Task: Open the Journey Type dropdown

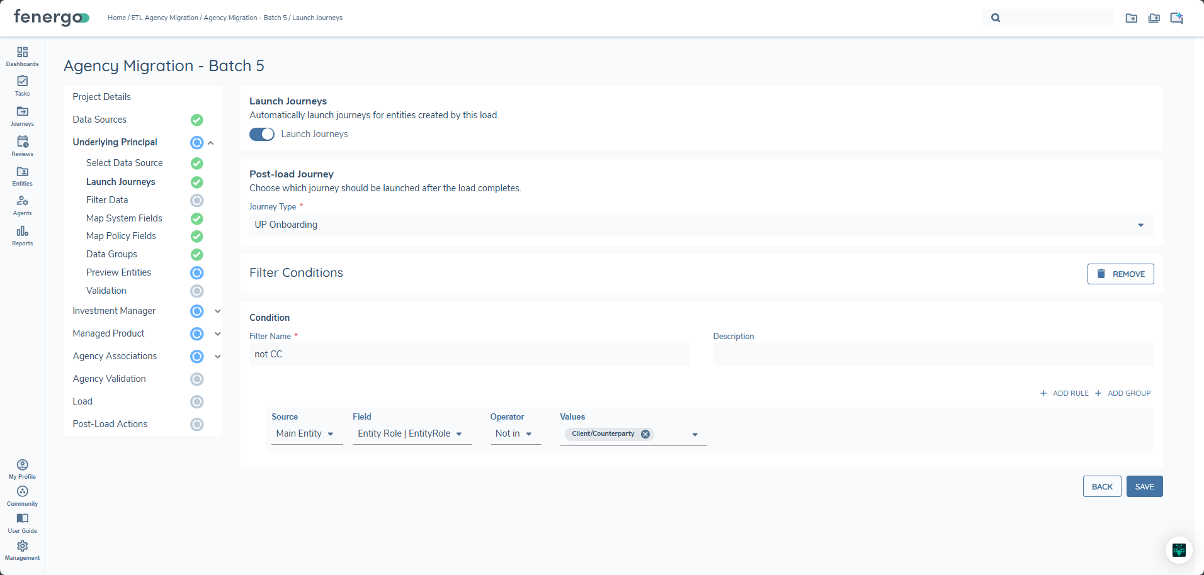Action: pos(701,225)
